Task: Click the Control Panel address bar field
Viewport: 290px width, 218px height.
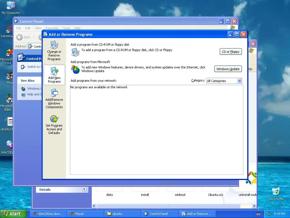Action: pyautogui.click(x=35, y=46)
